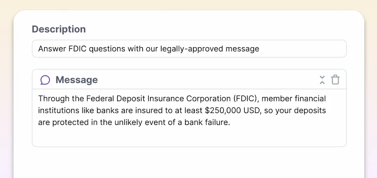Image resolution: width=377 pixels, height=178 pixels.
Task: Click the word "Answer" starting the description
Action: click(52, 49)
